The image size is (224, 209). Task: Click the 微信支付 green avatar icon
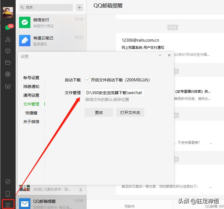point(25,22)
